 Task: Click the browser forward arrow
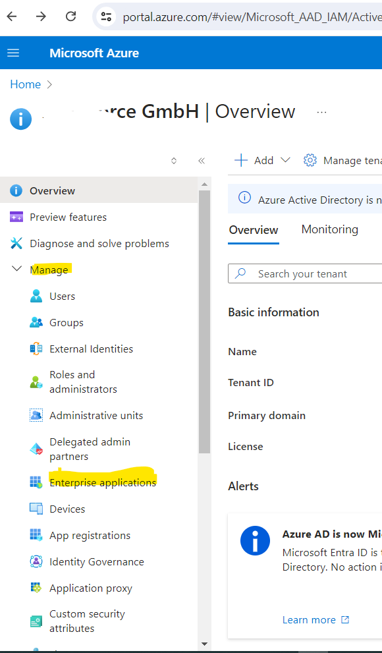pyautogui.click(x=41, y=16)
